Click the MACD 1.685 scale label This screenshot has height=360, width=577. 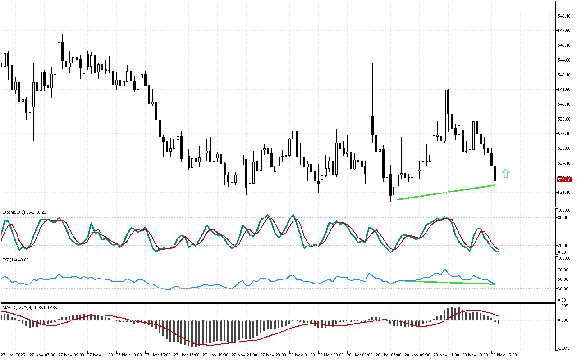click(563, 306)
